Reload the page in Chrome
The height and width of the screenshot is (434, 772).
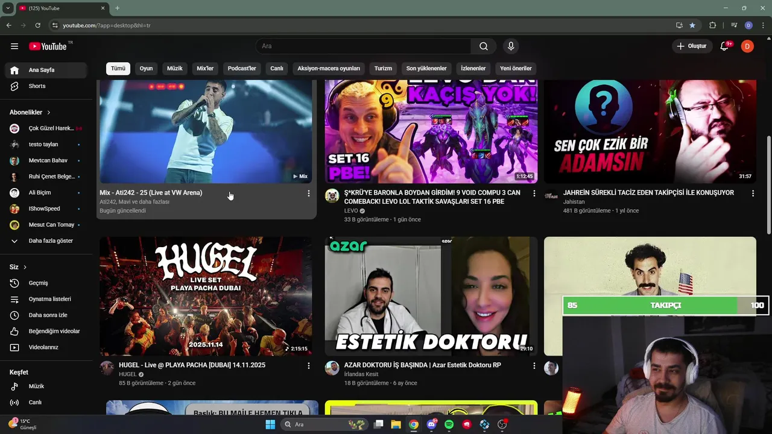[x=37, y=25]
